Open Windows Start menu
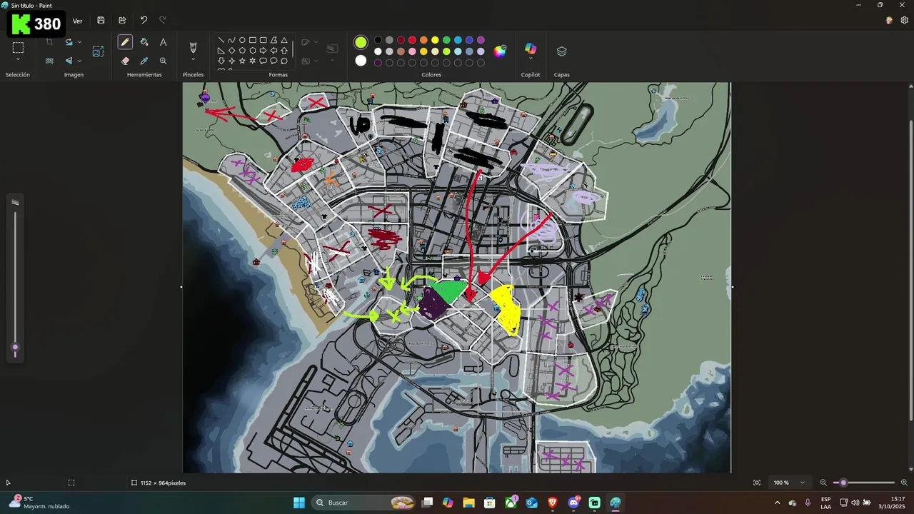The width and height of the screenshot is (914, 514). tap(299, 503)
